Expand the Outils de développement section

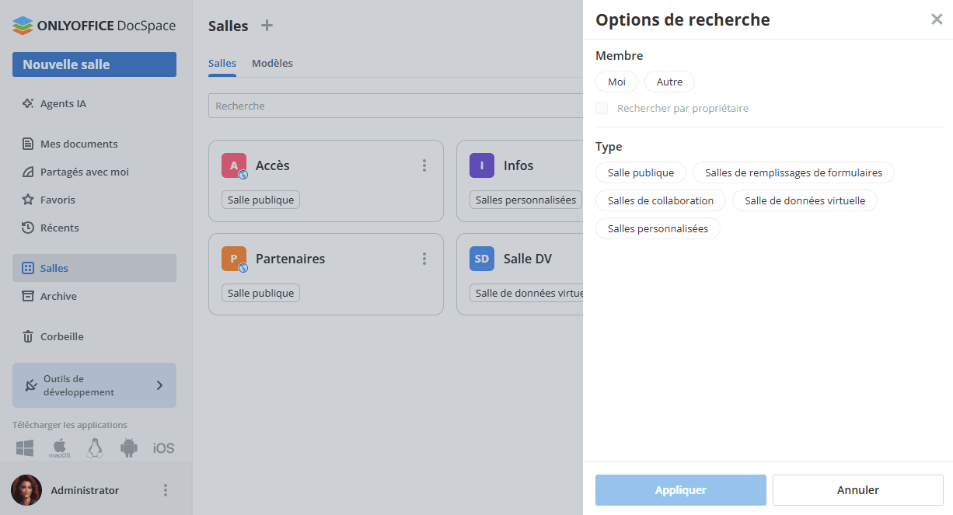click(x=159, y=385)
